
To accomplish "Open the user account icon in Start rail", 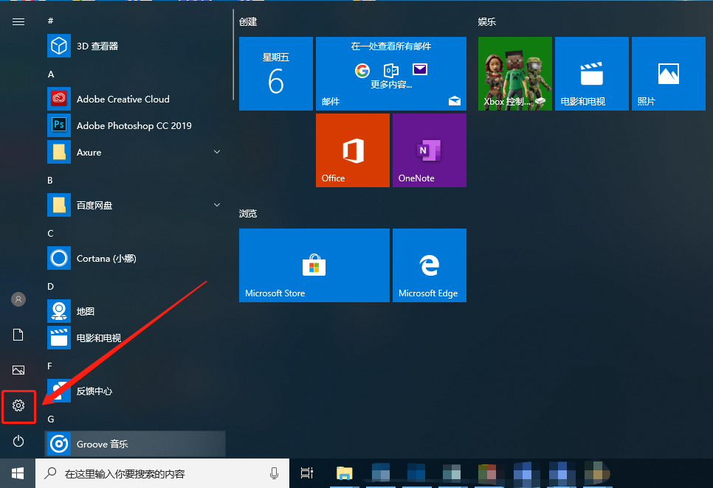I will tap(18, 299).
